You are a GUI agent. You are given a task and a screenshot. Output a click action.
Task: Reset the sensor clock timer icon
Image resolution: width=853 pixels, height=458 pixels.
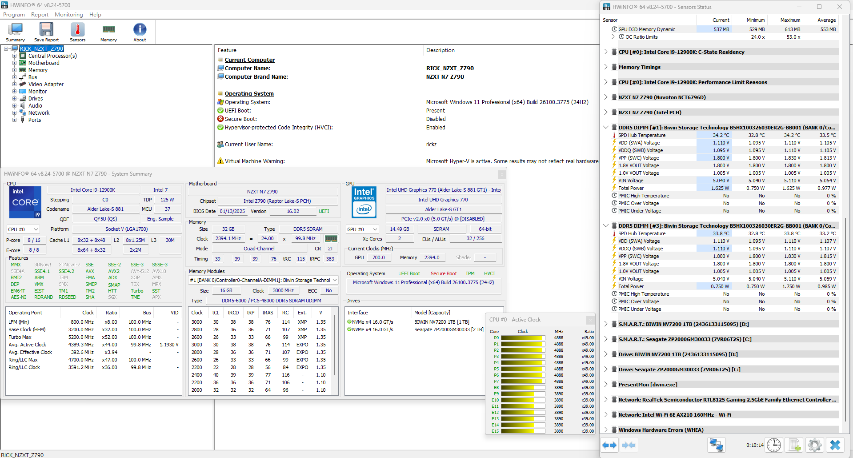click(x=774, y=445)
